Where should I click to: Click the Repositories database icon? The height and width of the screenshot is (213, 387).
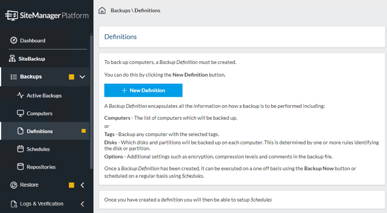tap(20, 167)
